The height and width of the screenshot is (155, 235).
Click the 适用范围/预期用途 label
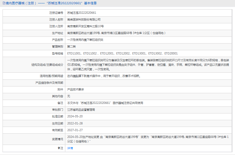(x=52, y=76)
